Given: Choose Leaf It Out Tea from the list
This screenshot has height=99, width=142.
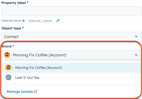Looking at the screenshot, I should (x=71, y=78).
